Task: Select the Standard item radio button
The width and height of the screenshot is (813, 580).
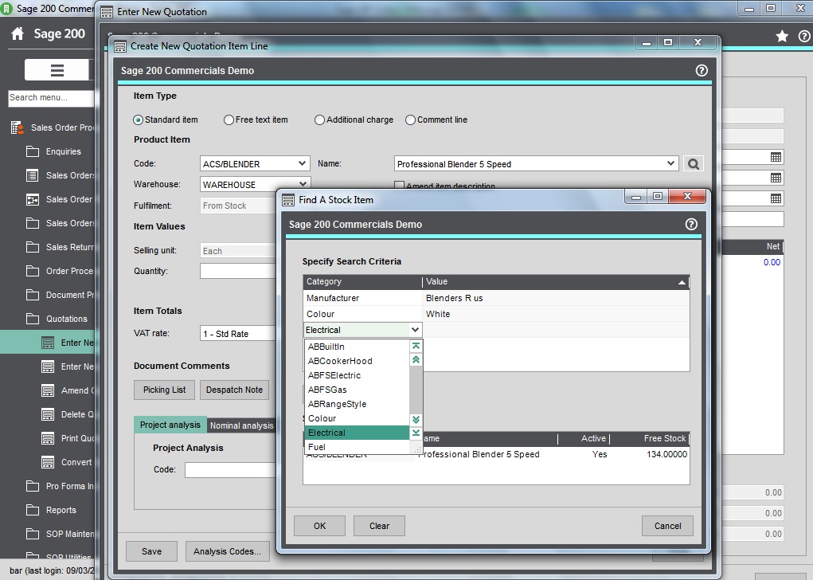Action: pyautogui.click(x=138, y=120)
